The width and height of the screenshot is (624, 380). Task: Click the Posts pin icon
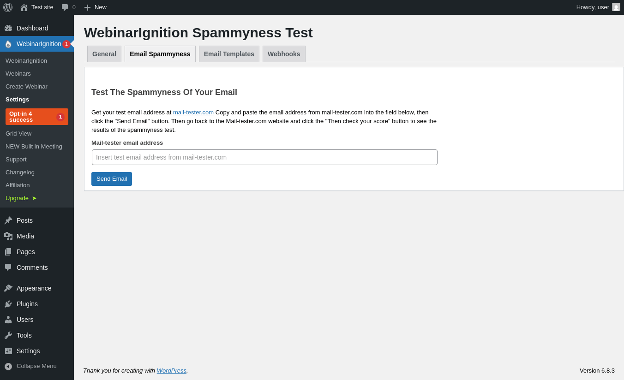point(8,220)
